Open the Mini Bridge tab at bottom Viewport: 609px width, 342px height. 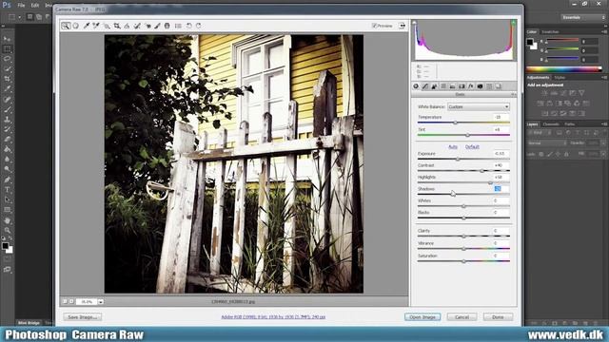pyautogui.click(x=29, y=323)
